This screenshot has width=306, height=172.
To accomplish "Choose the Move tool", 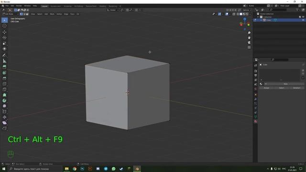I will (4, 32).
